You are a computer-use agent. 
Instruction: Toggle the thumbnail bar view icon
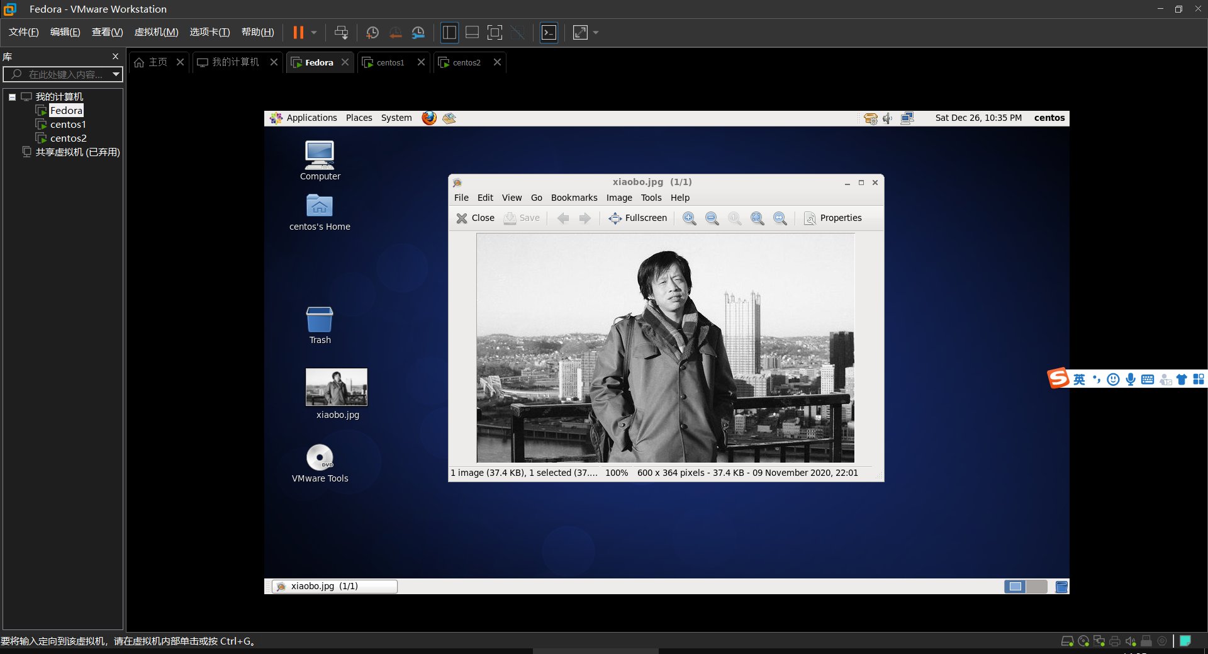(472, 32)
